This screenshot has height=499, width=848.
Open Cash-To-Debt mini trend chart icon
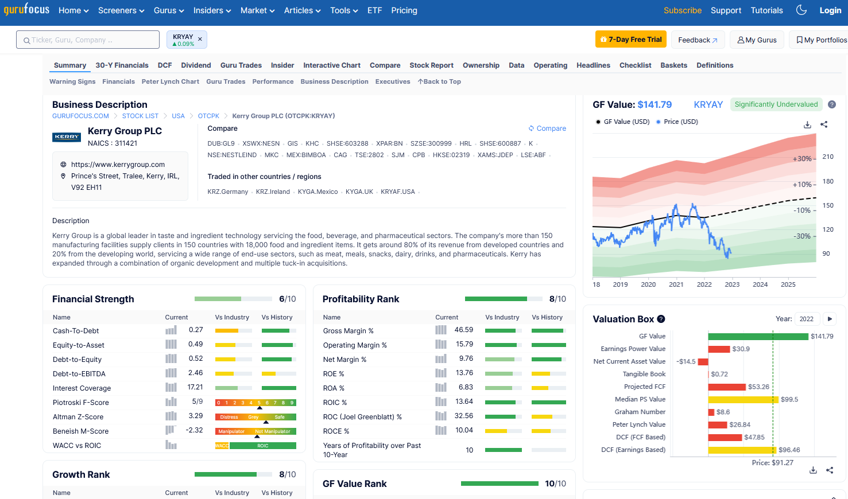point(171,330)
